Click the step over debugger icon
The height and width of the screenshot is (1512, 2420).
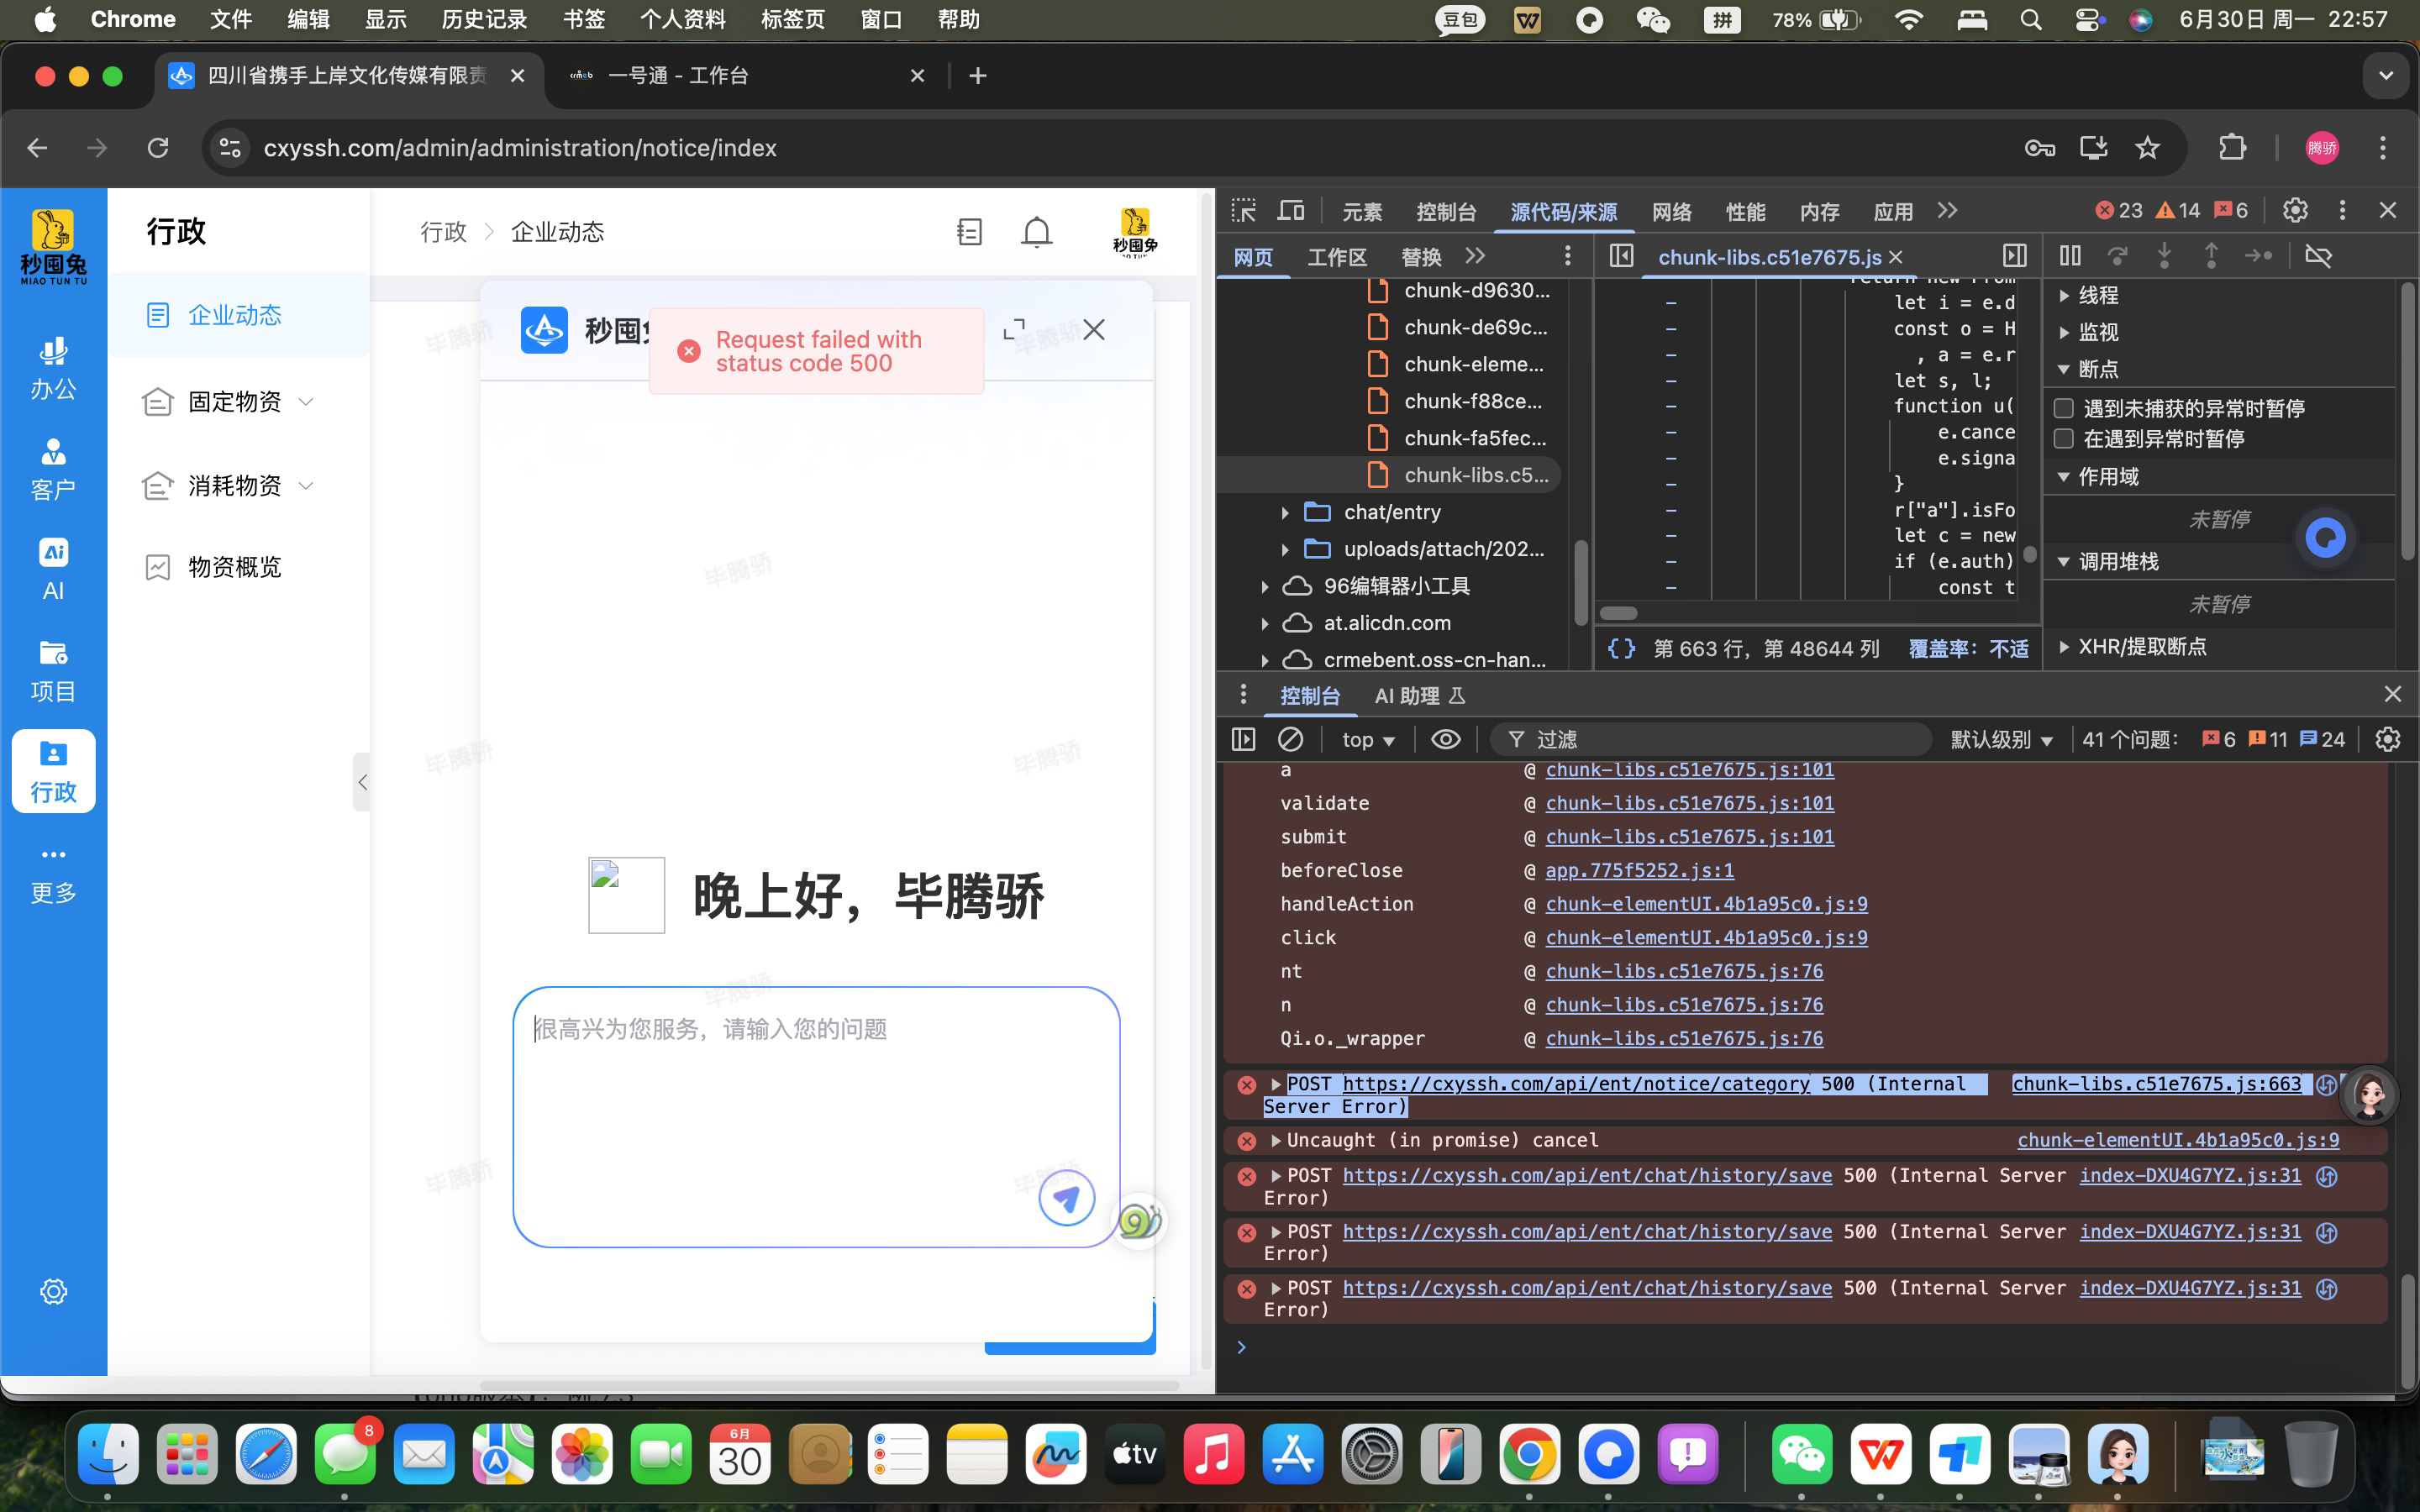[x=2117, y=256]
